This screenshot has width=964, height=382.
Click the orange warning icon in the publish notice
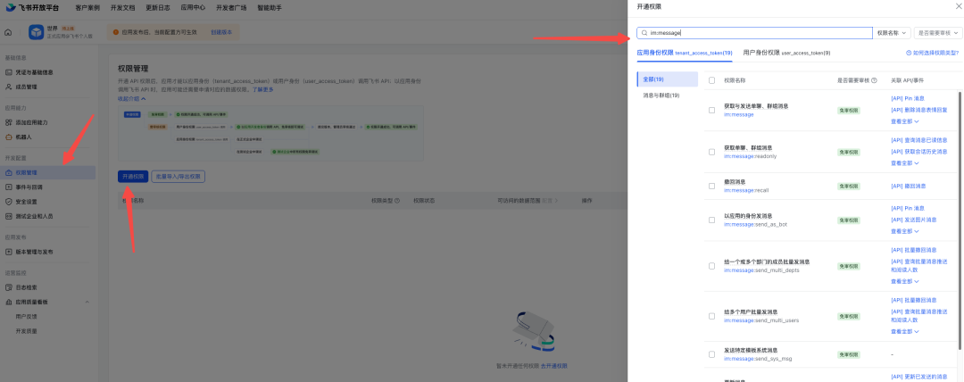pos(115,32)
